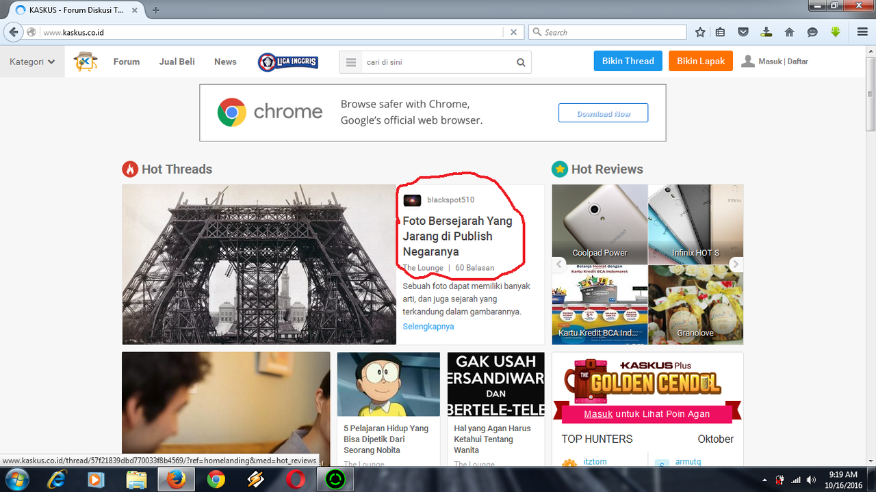Click the Masuk login link in header
876x492 pixels.
point(770,61)
